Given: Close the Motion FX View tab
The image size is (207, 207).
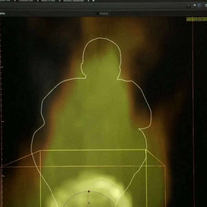Looking at the screenshot, I should 60,1.
